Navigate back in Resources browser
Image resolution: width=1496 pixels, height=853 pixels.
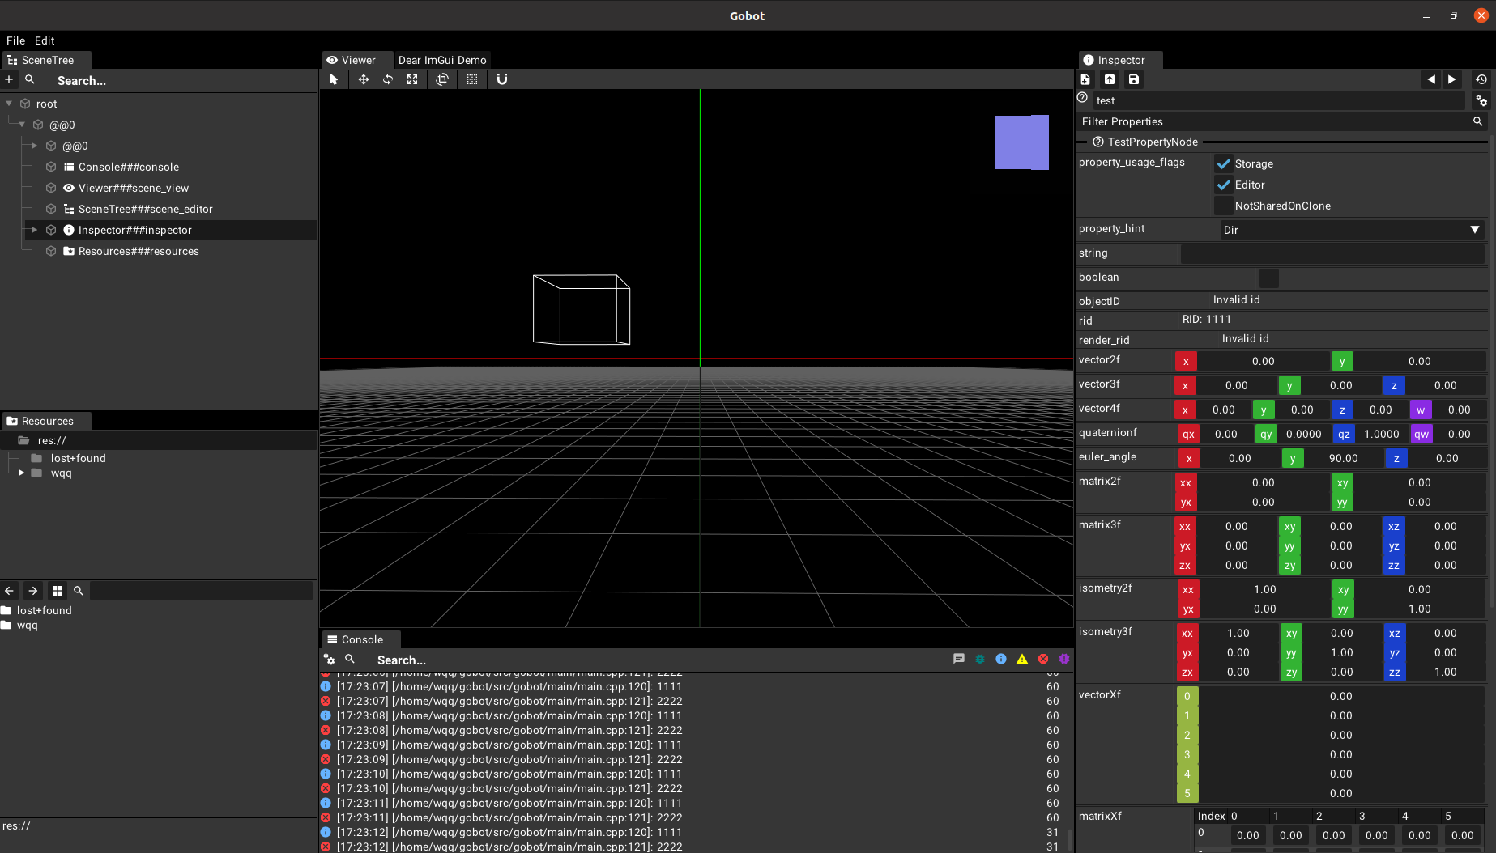coord(9,591)
